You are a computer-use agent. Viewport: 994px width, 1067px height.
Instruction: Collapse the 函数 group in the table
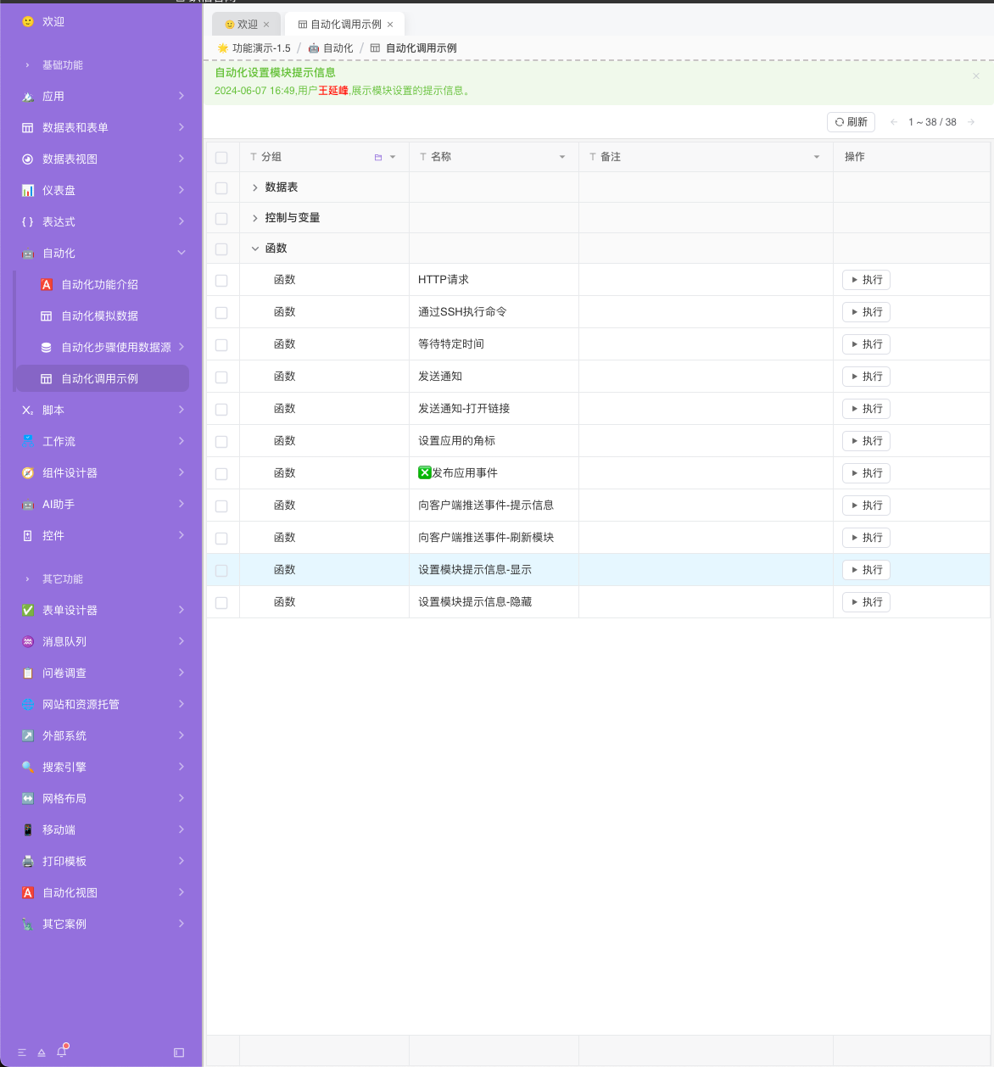255,248
